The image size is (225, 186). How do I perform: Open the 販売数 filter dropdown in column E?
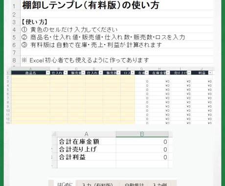coord(118,73)
